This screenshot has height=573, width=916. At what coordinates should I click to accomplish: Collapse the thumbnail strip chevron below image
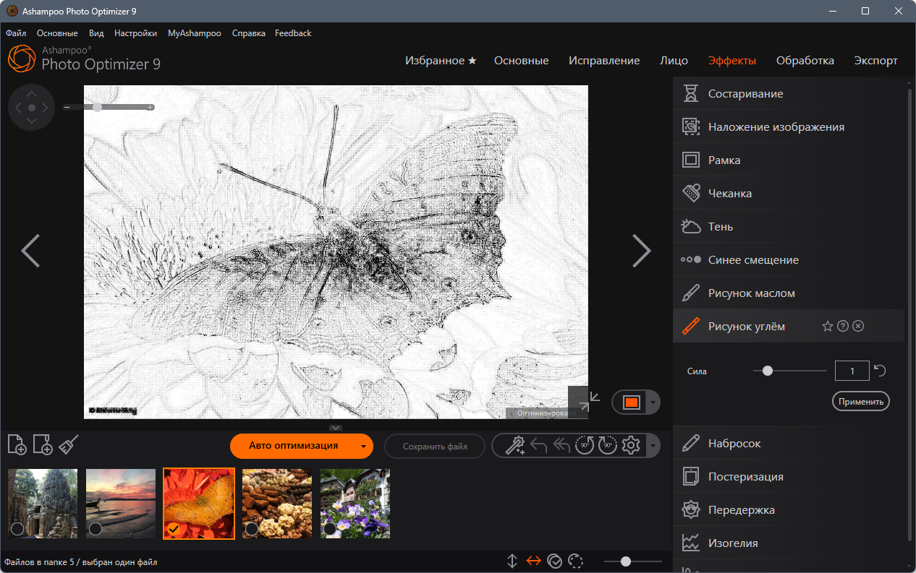(x=336, y=428)
